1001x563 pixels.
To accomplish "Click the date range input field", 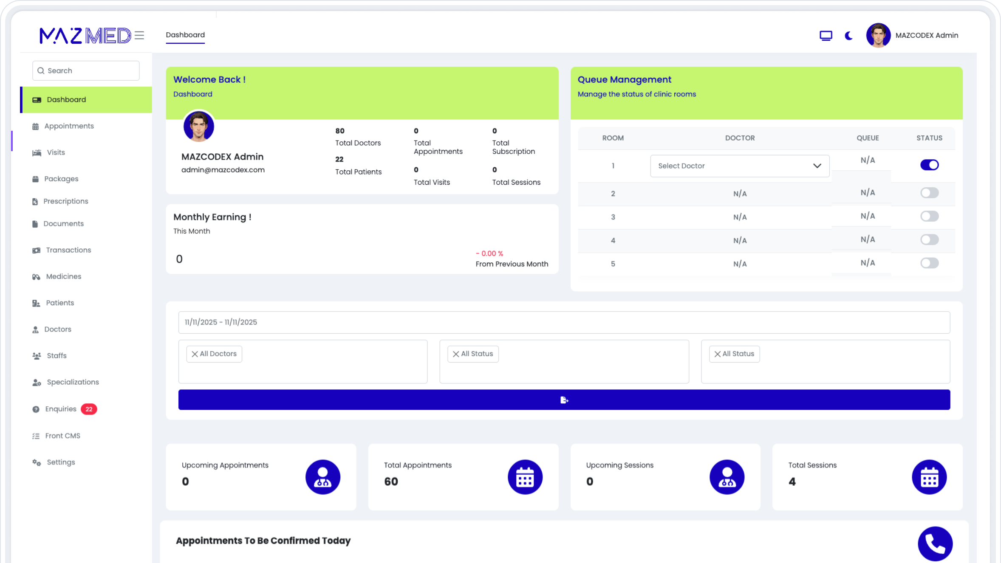I will coord(564,322).
